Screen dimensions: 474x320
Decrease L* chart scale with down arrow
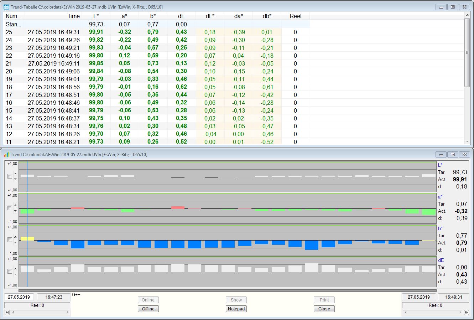tap(15, 179)
